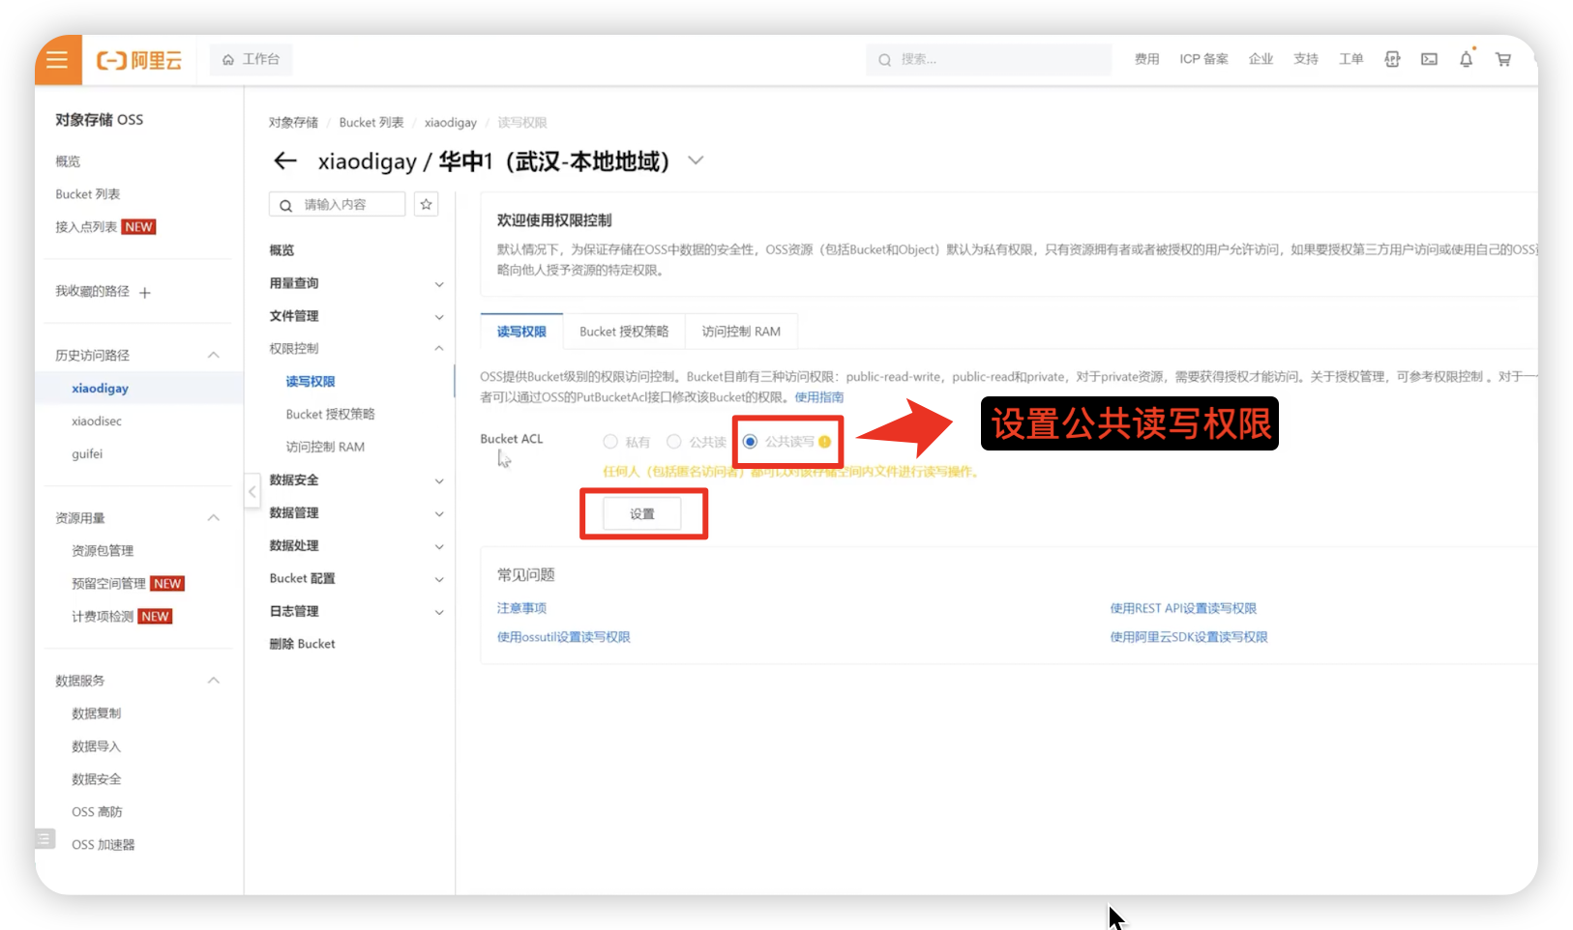Screen dimensions: 1573x930
Task: Select xiaodigay in history paths
Action: [100, 389]
